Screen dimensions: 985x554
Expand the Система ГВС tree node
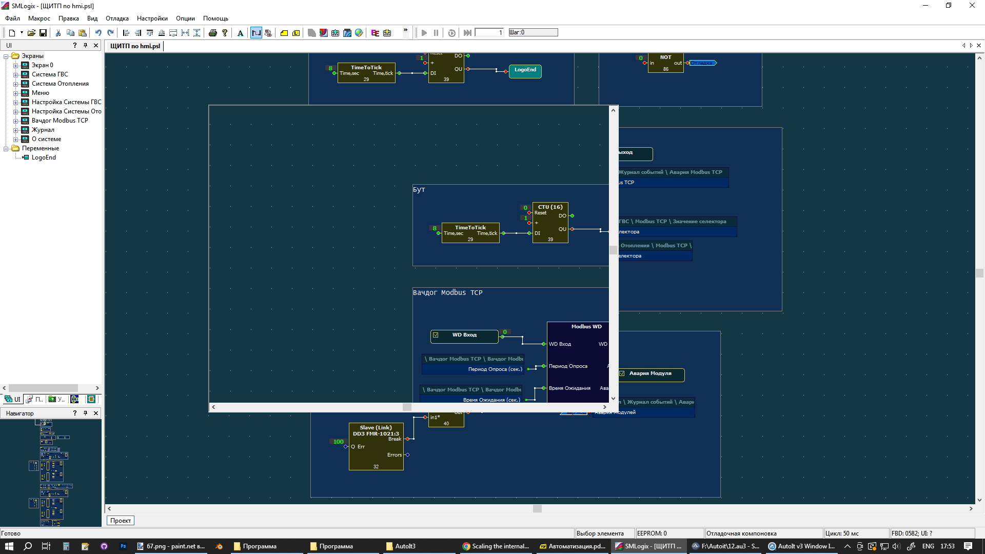pos(15,74)
